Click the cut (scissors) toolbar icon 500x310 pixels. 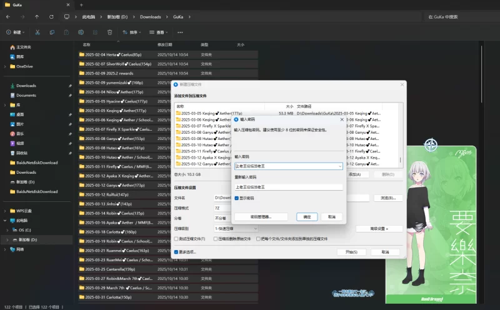pos(37,32)
